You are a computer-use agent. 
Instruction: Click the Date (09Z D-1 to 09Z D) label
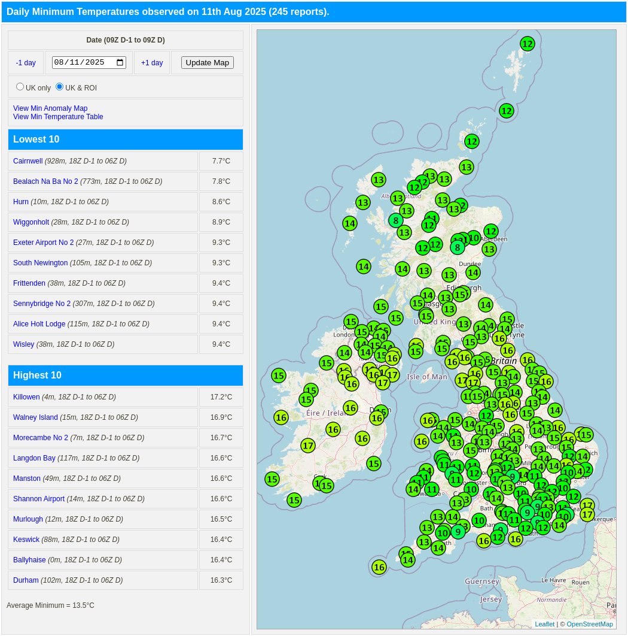click(126, 40)
